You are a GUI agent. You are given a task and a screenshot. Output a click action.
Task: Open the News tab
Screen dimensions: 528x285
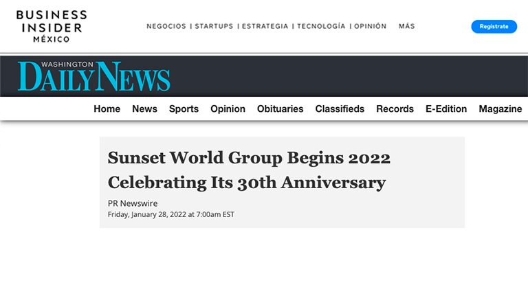[x=144, y=109]
